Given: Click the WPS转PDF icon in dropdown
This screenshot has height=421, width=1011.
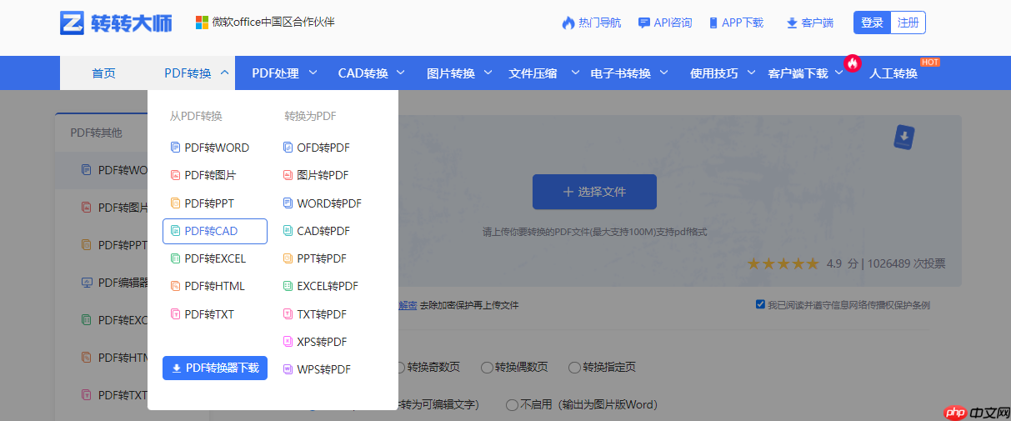Looking at the screenshot, I should [x=288, y=369].
